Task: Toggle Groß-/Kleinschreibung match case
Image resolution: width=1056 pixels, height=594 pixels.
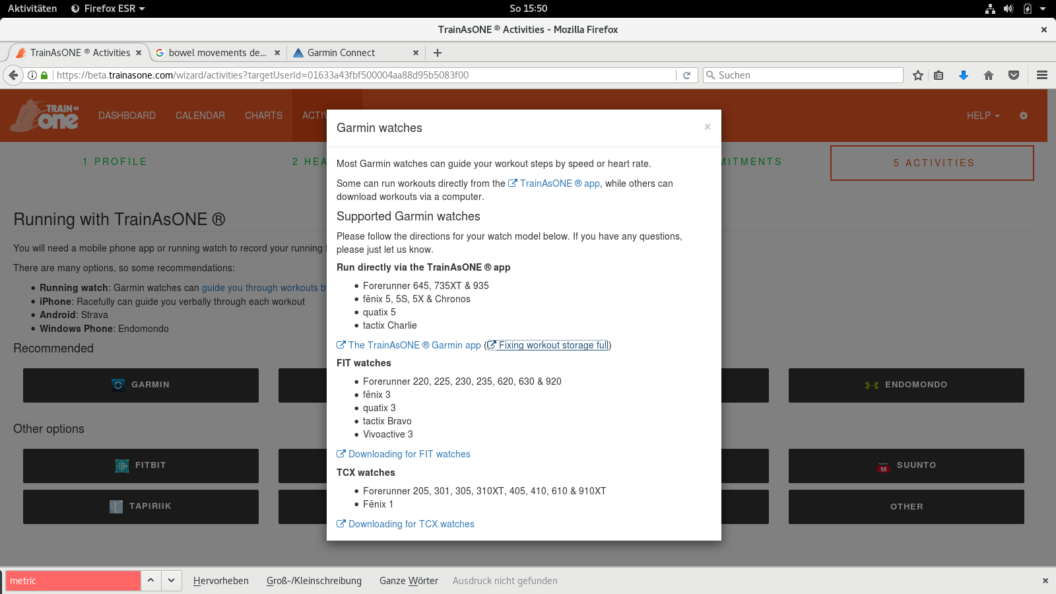Action: (314, 581)
